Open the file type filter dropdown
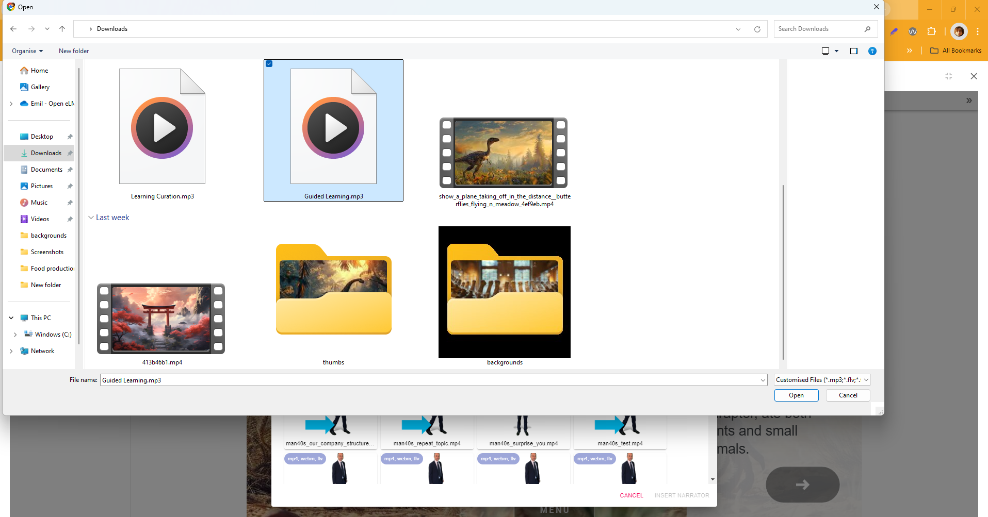Screen dimensions: 988x517 [822, 380]
